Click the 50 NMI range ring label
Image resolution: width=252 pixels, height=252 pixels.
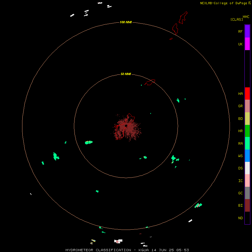point(126,74)
